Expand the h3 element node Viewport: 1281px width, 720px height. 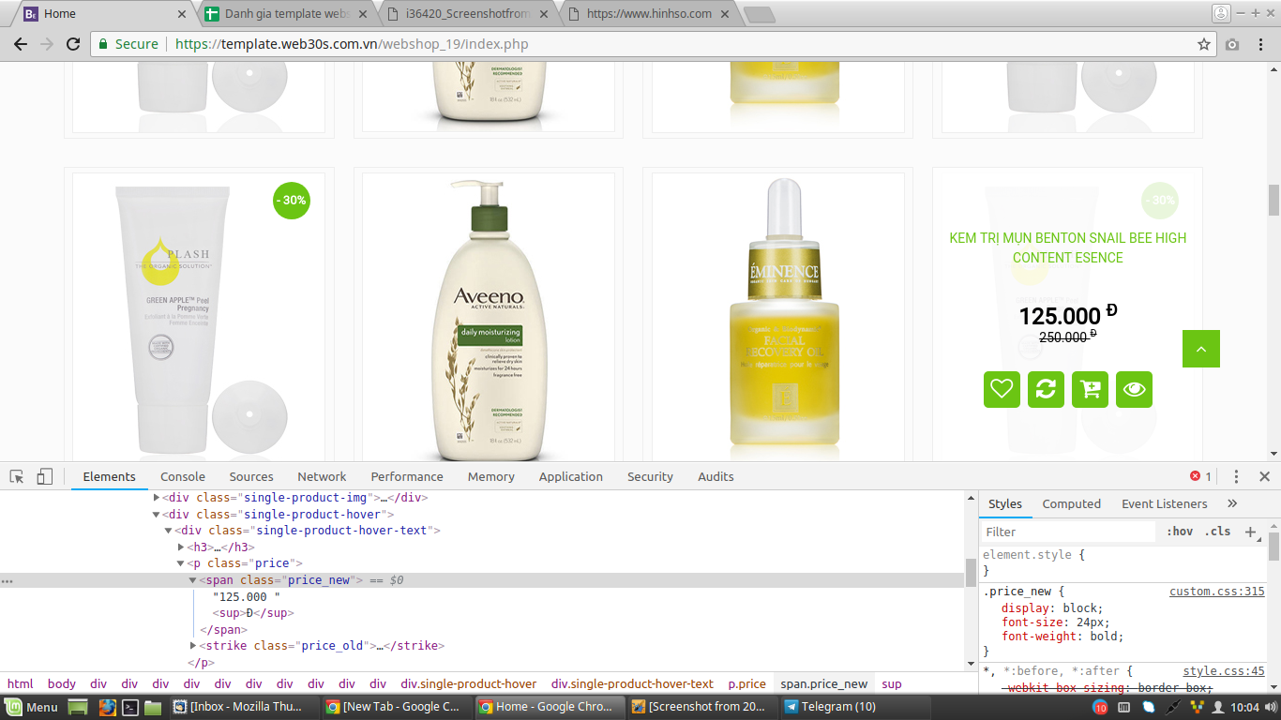point(181,547)
